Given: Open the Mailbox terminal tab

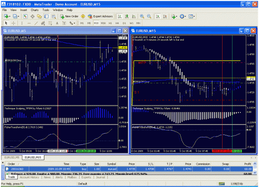Looking at the screenshot, I should point(72,177).
